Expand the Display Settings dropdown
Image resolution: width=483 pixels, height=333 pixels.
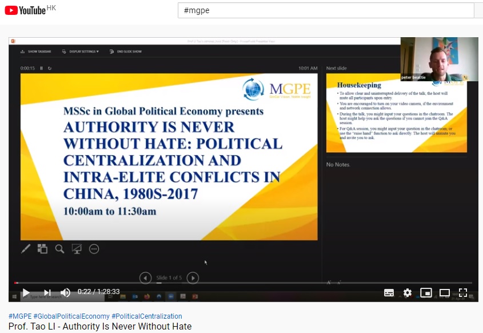pos(84,51)
